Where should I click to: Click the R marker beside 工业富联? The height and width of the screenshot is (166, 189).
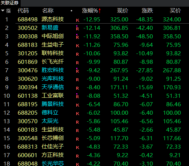click(x=77, y=96)
